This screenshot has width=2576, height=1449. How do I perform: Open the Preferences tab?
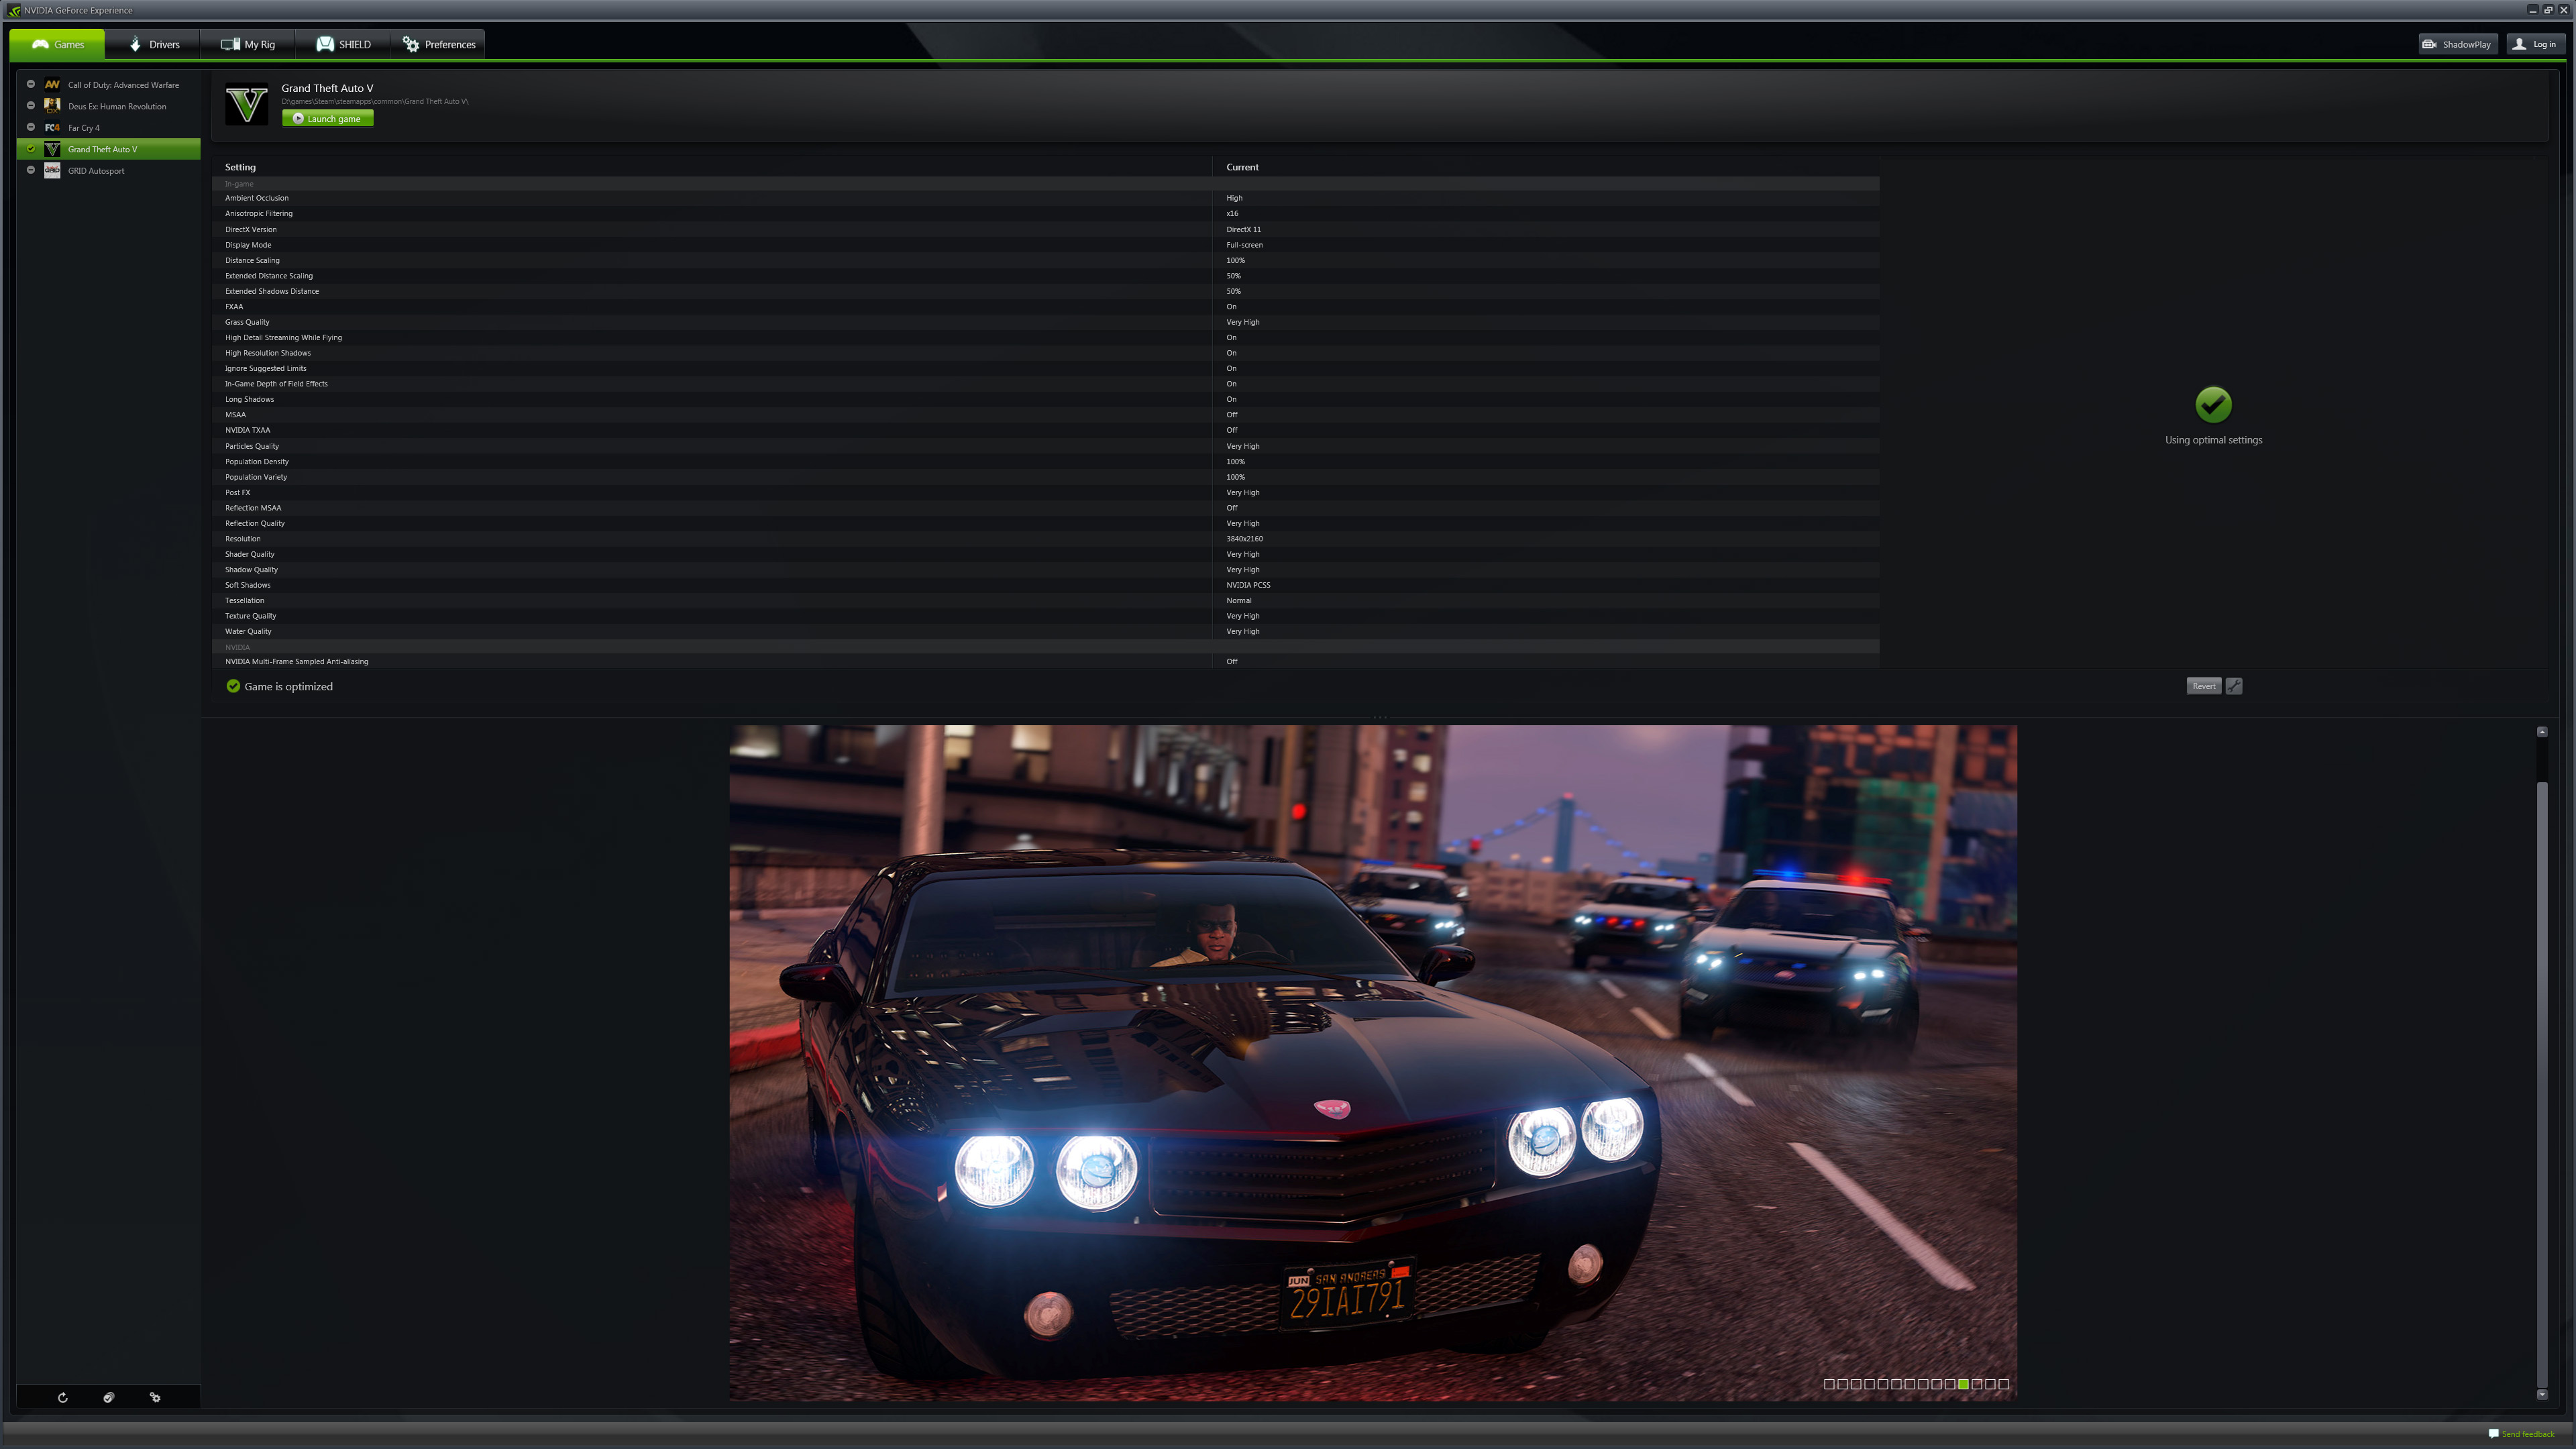438,44
